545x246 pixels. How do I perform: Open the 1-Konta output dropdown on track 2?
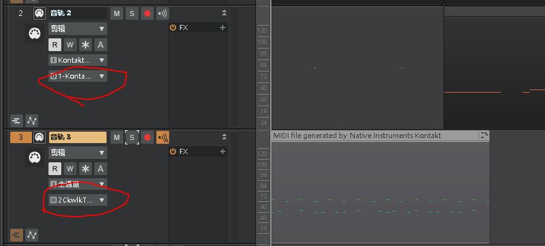[77, 76]
